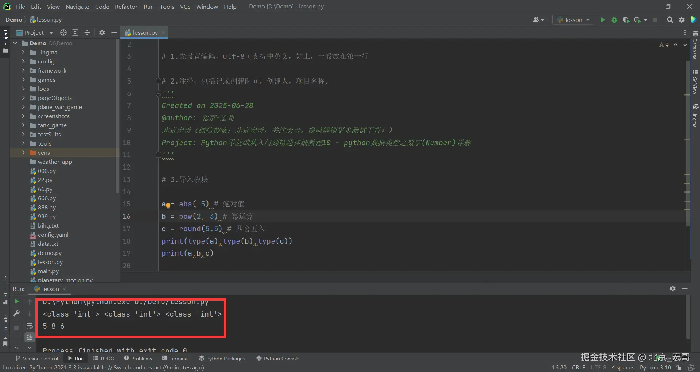The width and height of the screenshot is (700, 372).
Task: Open the File menu
Action: (20, 7)
